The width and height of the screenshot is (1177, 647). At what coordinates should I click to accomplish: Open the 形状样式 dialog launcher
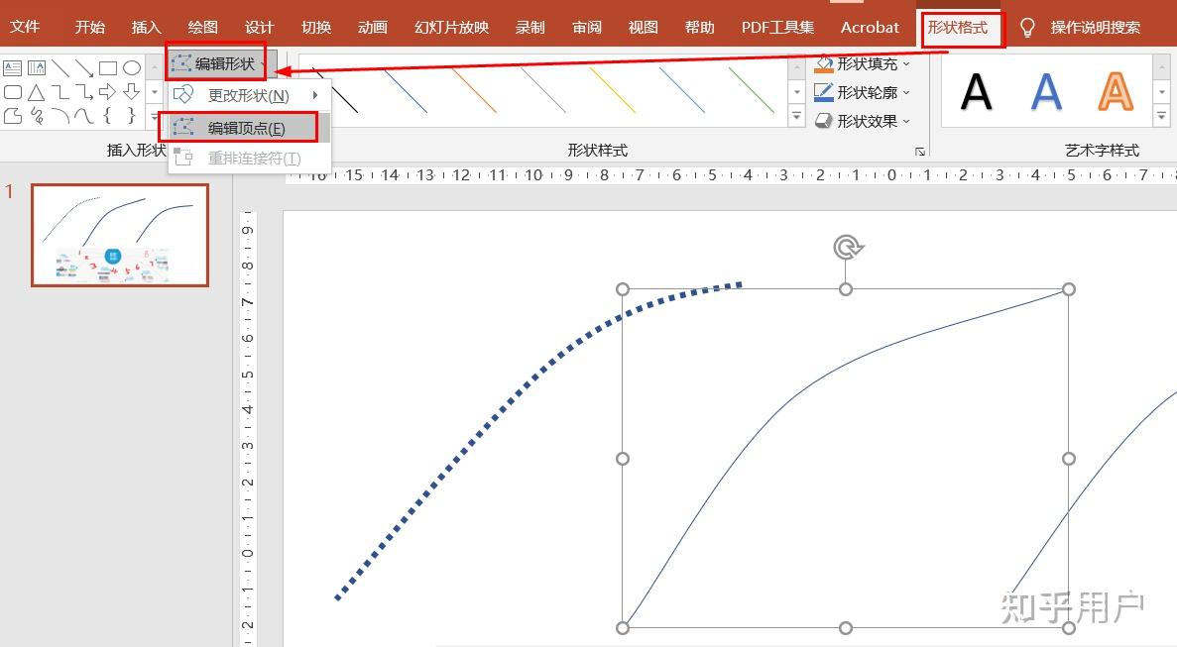coord(920,151)
